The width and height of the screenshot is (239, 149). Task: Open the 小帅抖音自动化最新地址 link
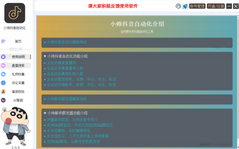pyautogui.click(x=67, y=42)
